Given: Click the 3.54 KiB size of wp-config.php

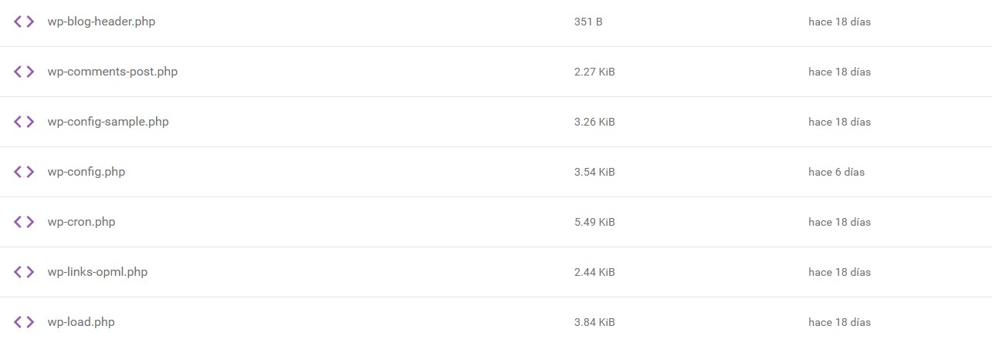Looking at the screenshot, I should (594, 172).
